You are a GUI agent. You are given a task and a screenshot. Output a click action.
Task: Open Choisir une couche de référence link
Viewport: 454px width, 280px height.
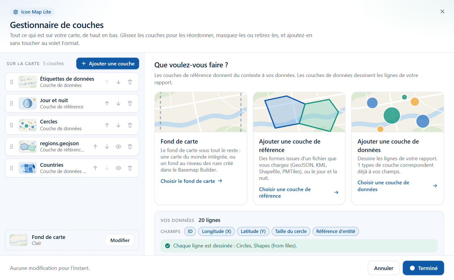click(x=299, y=193)
